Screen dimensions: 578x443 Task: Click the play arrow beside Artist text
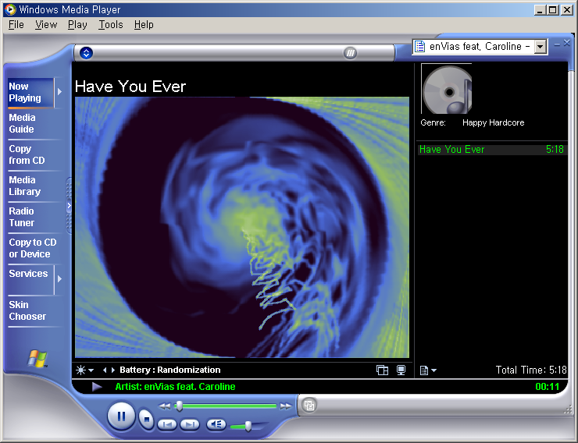click(x=97, y=386)
